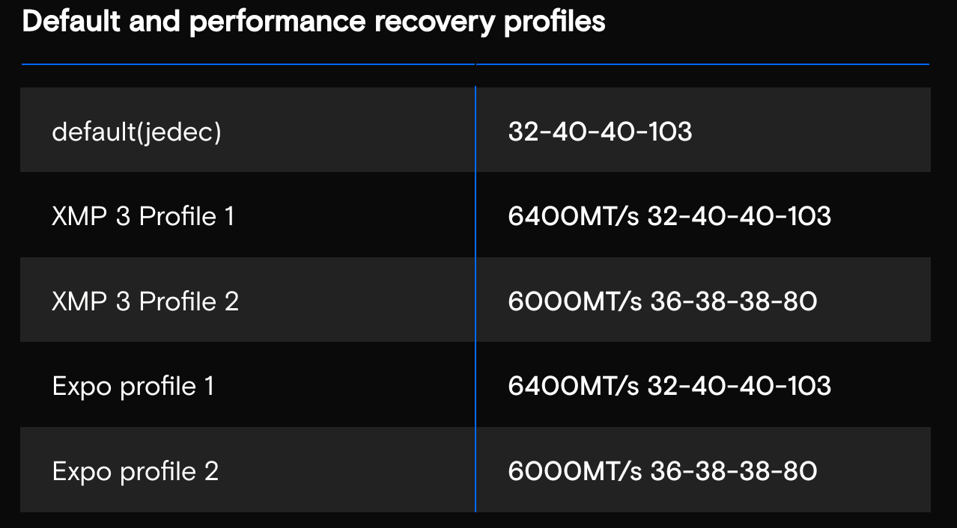This screenshot has height=528, width=957.
Task: Click the 32-40-40-103 value in default(jedec) row
Action: (600, 132)
